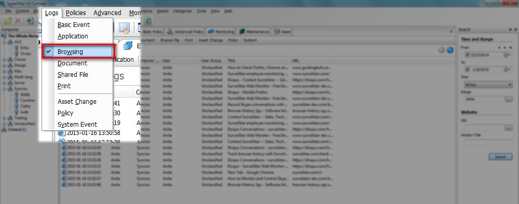Open the File menu
The width and height of the screenshot is (519, 204).
(8, 11)
